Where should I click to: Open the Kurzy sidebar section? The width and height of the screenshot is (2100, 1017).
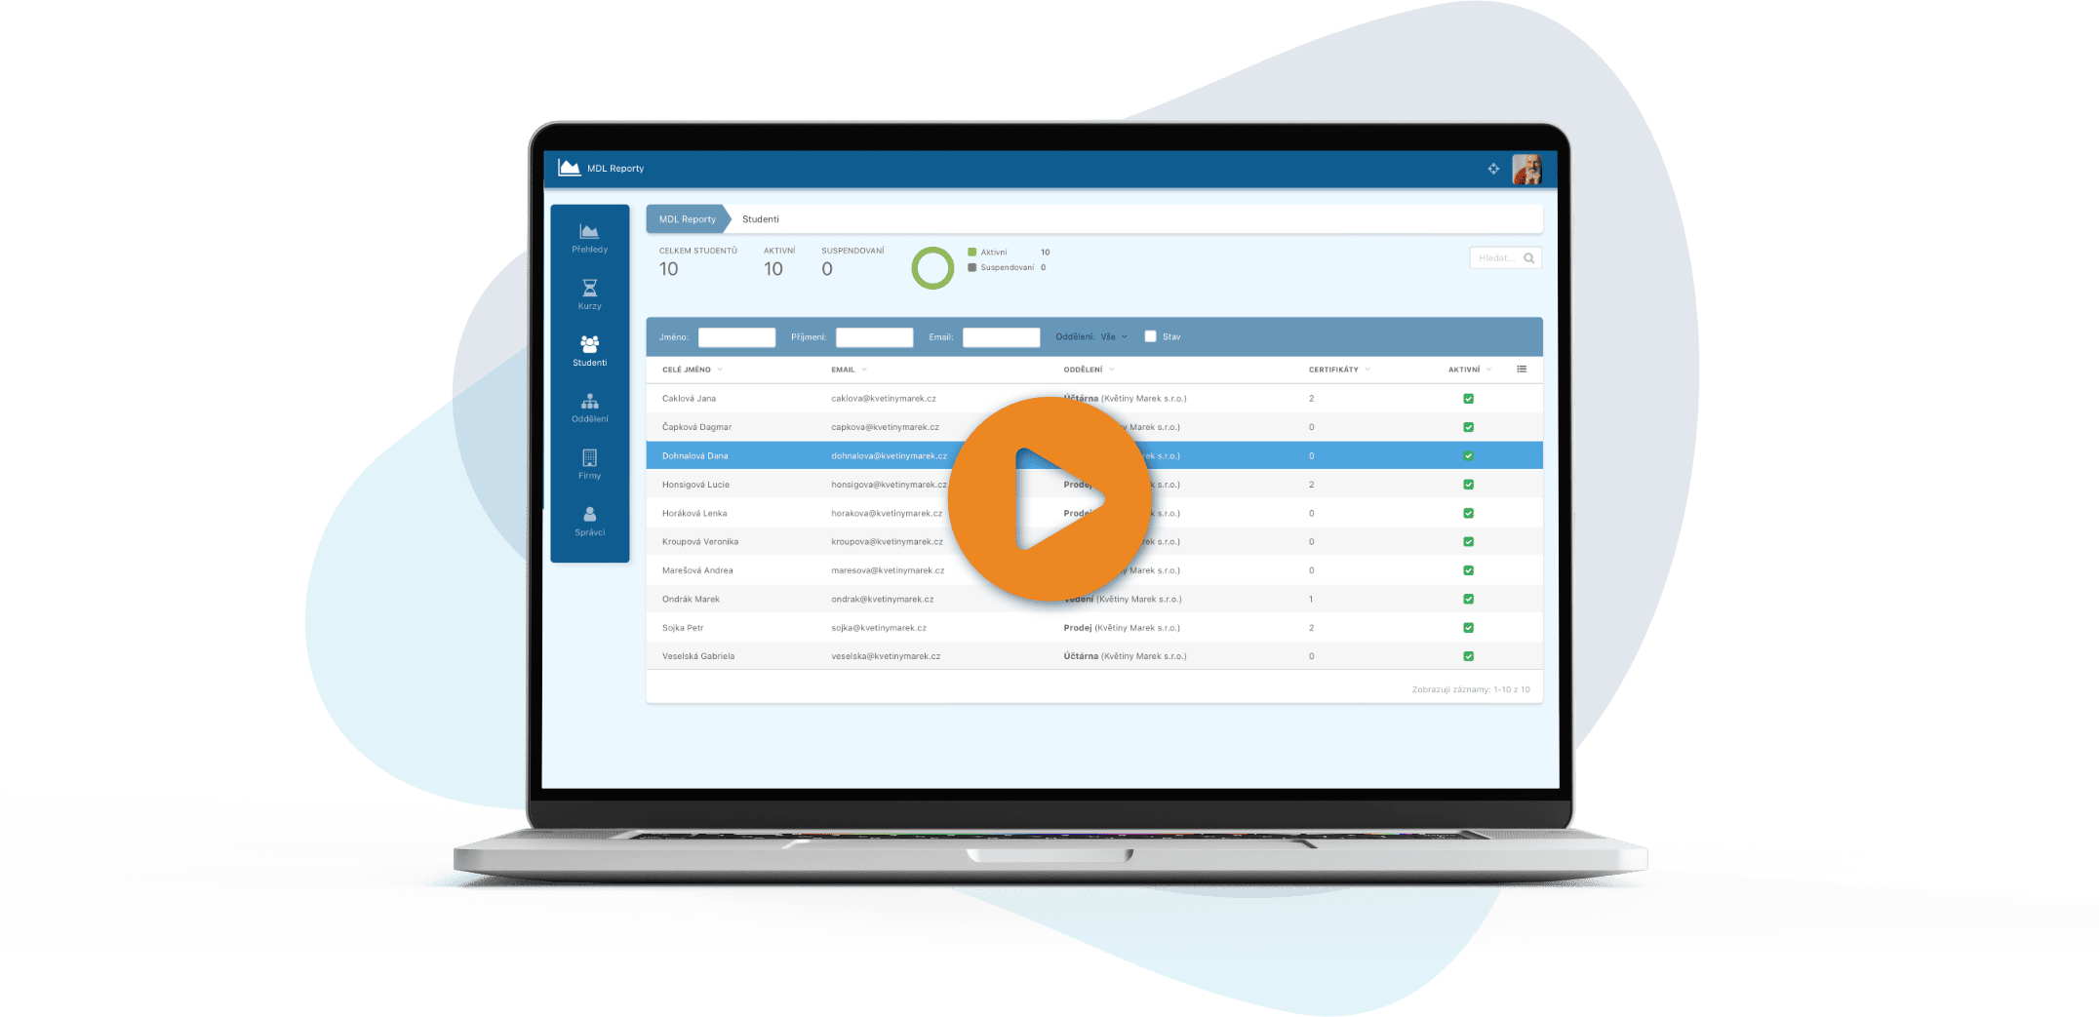pyautogui.click(x=589, y=294)
